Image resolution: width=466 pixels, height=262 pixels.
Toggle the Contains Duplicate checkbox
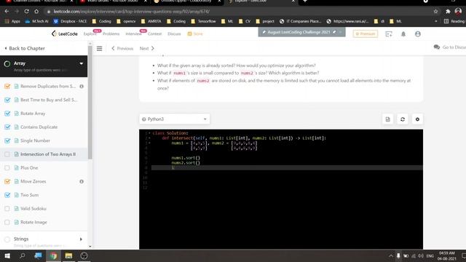point(7,127)
